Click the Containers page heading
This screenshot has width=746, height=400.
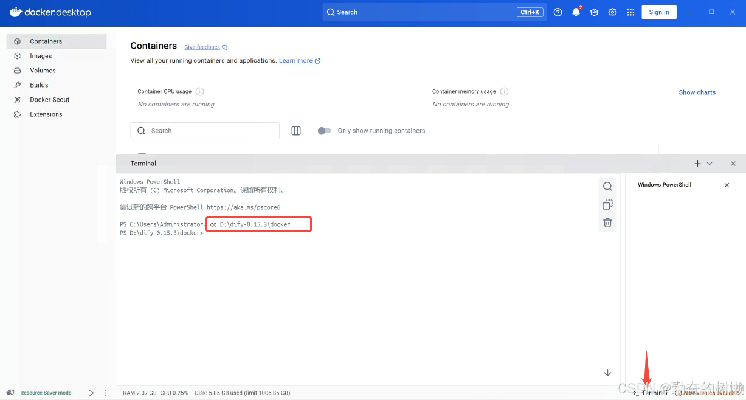point(154,46)
